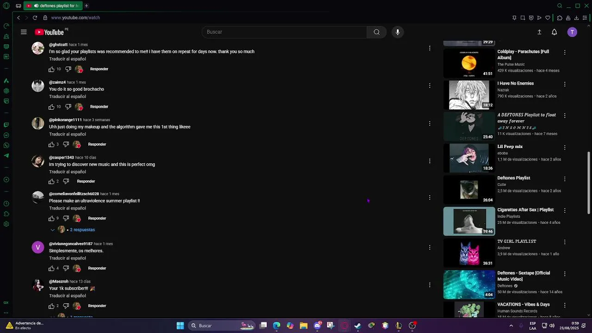This screenshot has width=592, height=333.
Task: Open options menu for Deftones Playlist video
Action: pos(565,179)
